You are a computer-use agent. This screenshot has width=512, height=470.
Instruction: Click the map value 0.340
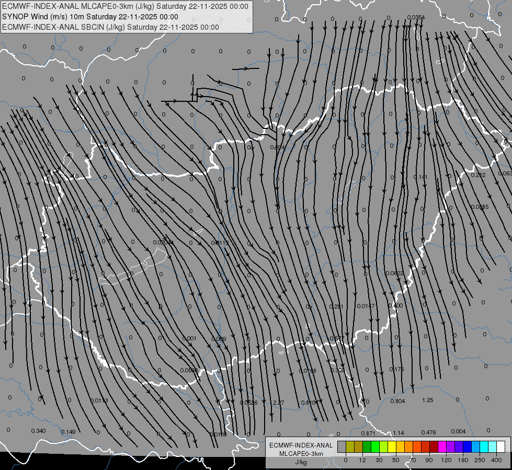[39, 431]
